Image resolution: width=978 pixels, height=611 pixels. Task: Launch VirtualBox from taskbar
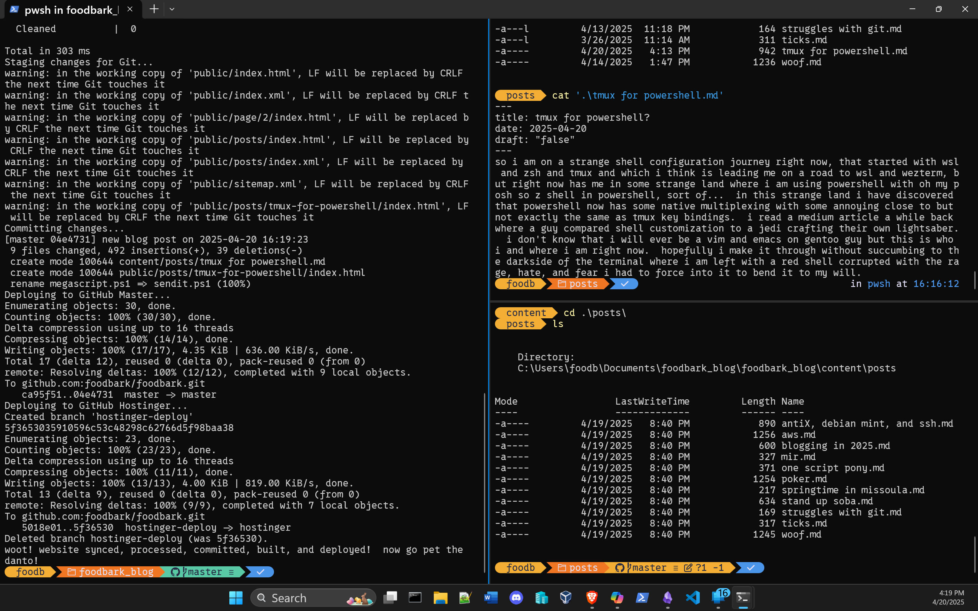[566, 597]
